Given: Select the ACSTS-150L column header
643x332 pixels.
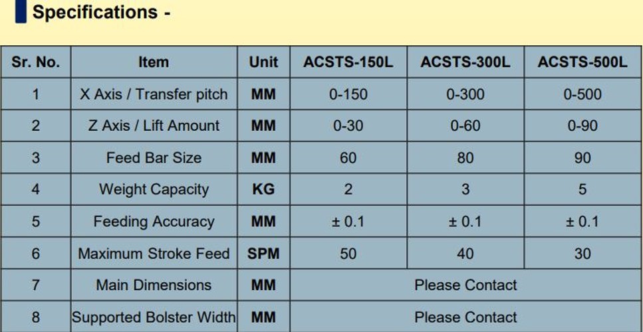Looking at the screenshot, I should 348,62.
